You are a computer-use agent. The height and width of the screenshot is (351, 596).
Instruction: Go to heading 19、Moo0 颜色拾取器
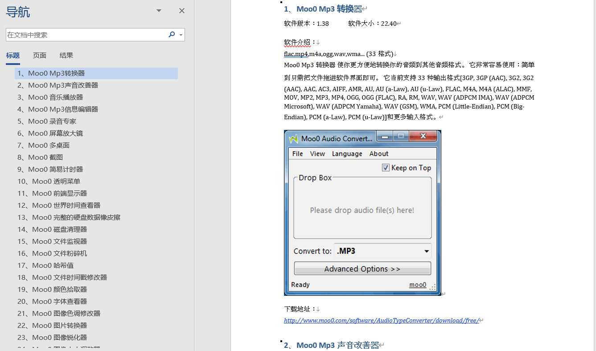52,290
